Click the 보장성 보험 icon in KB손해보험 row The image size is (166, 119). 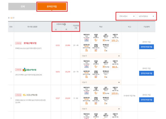[96, 93]
